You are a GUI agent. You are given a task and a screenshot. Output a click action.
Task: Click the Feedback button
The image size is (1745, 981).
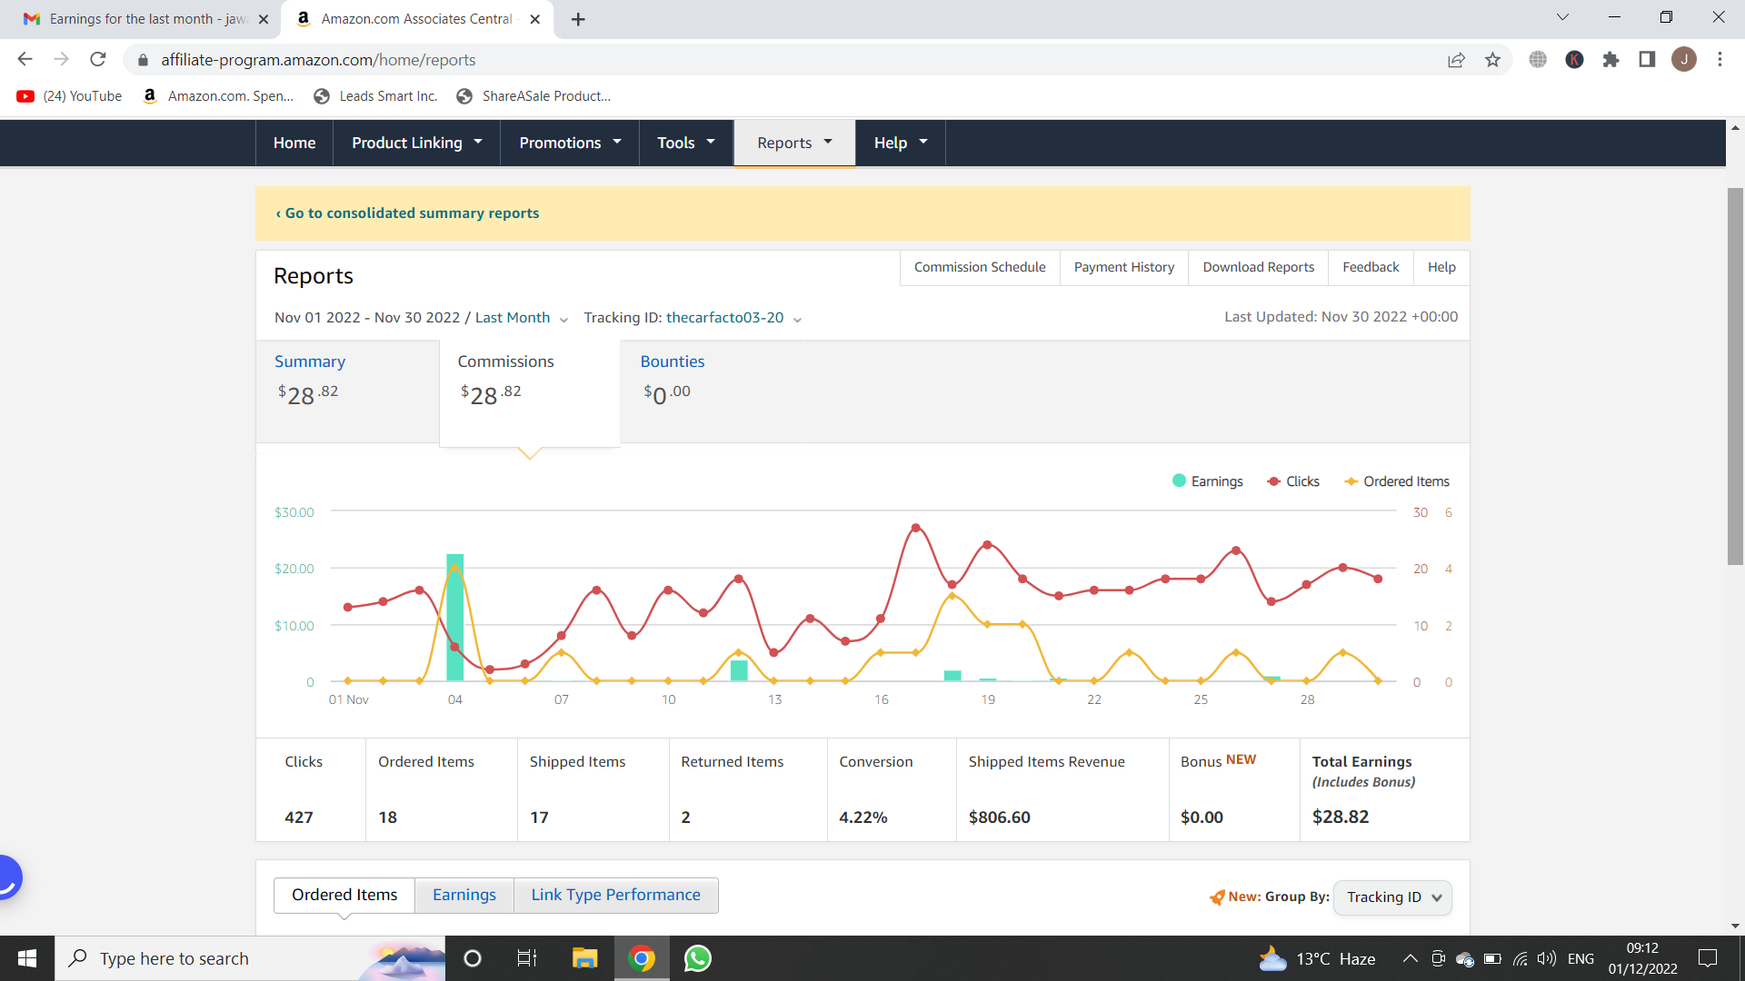[x=1371, y=267]
